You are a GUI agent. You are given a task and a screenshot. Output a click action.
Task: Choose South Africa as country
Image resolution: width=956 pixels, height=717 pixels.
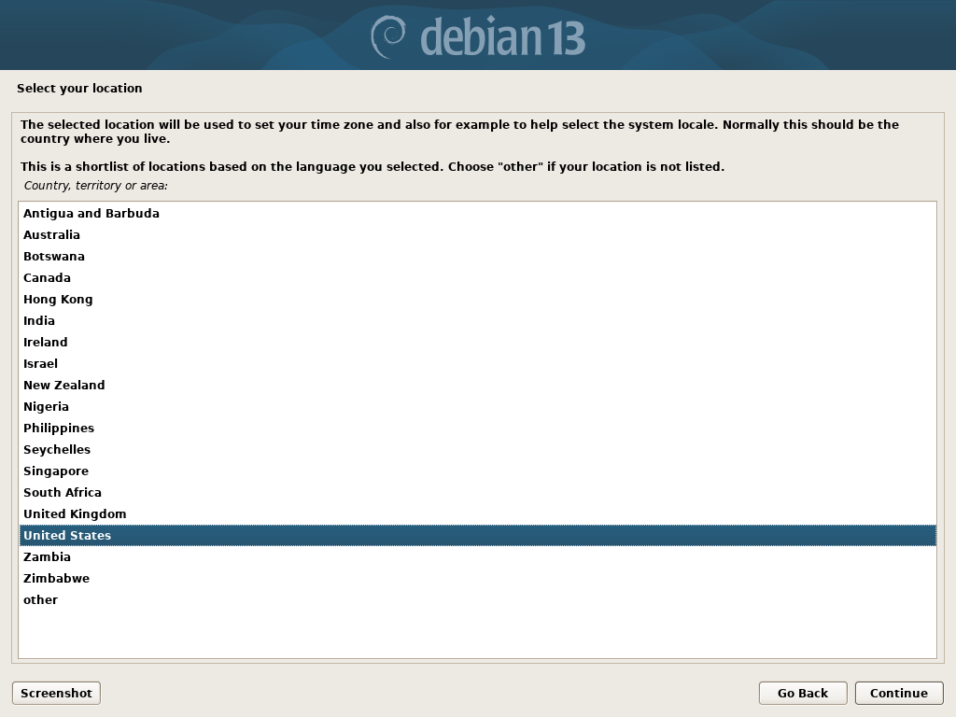coord(477,492)
